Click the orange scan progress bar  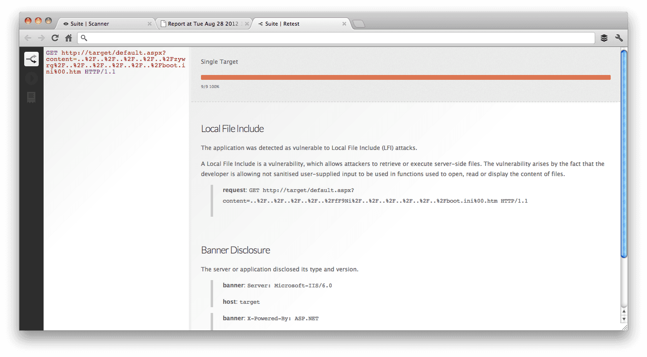pyautogui.click(x=405, y=77)
